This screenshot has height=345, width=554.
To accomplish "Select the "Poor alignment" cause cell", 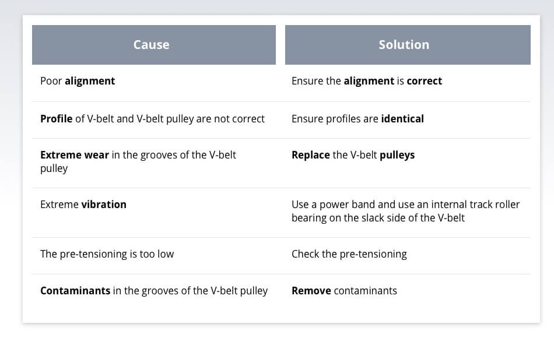I will point(78,81).
